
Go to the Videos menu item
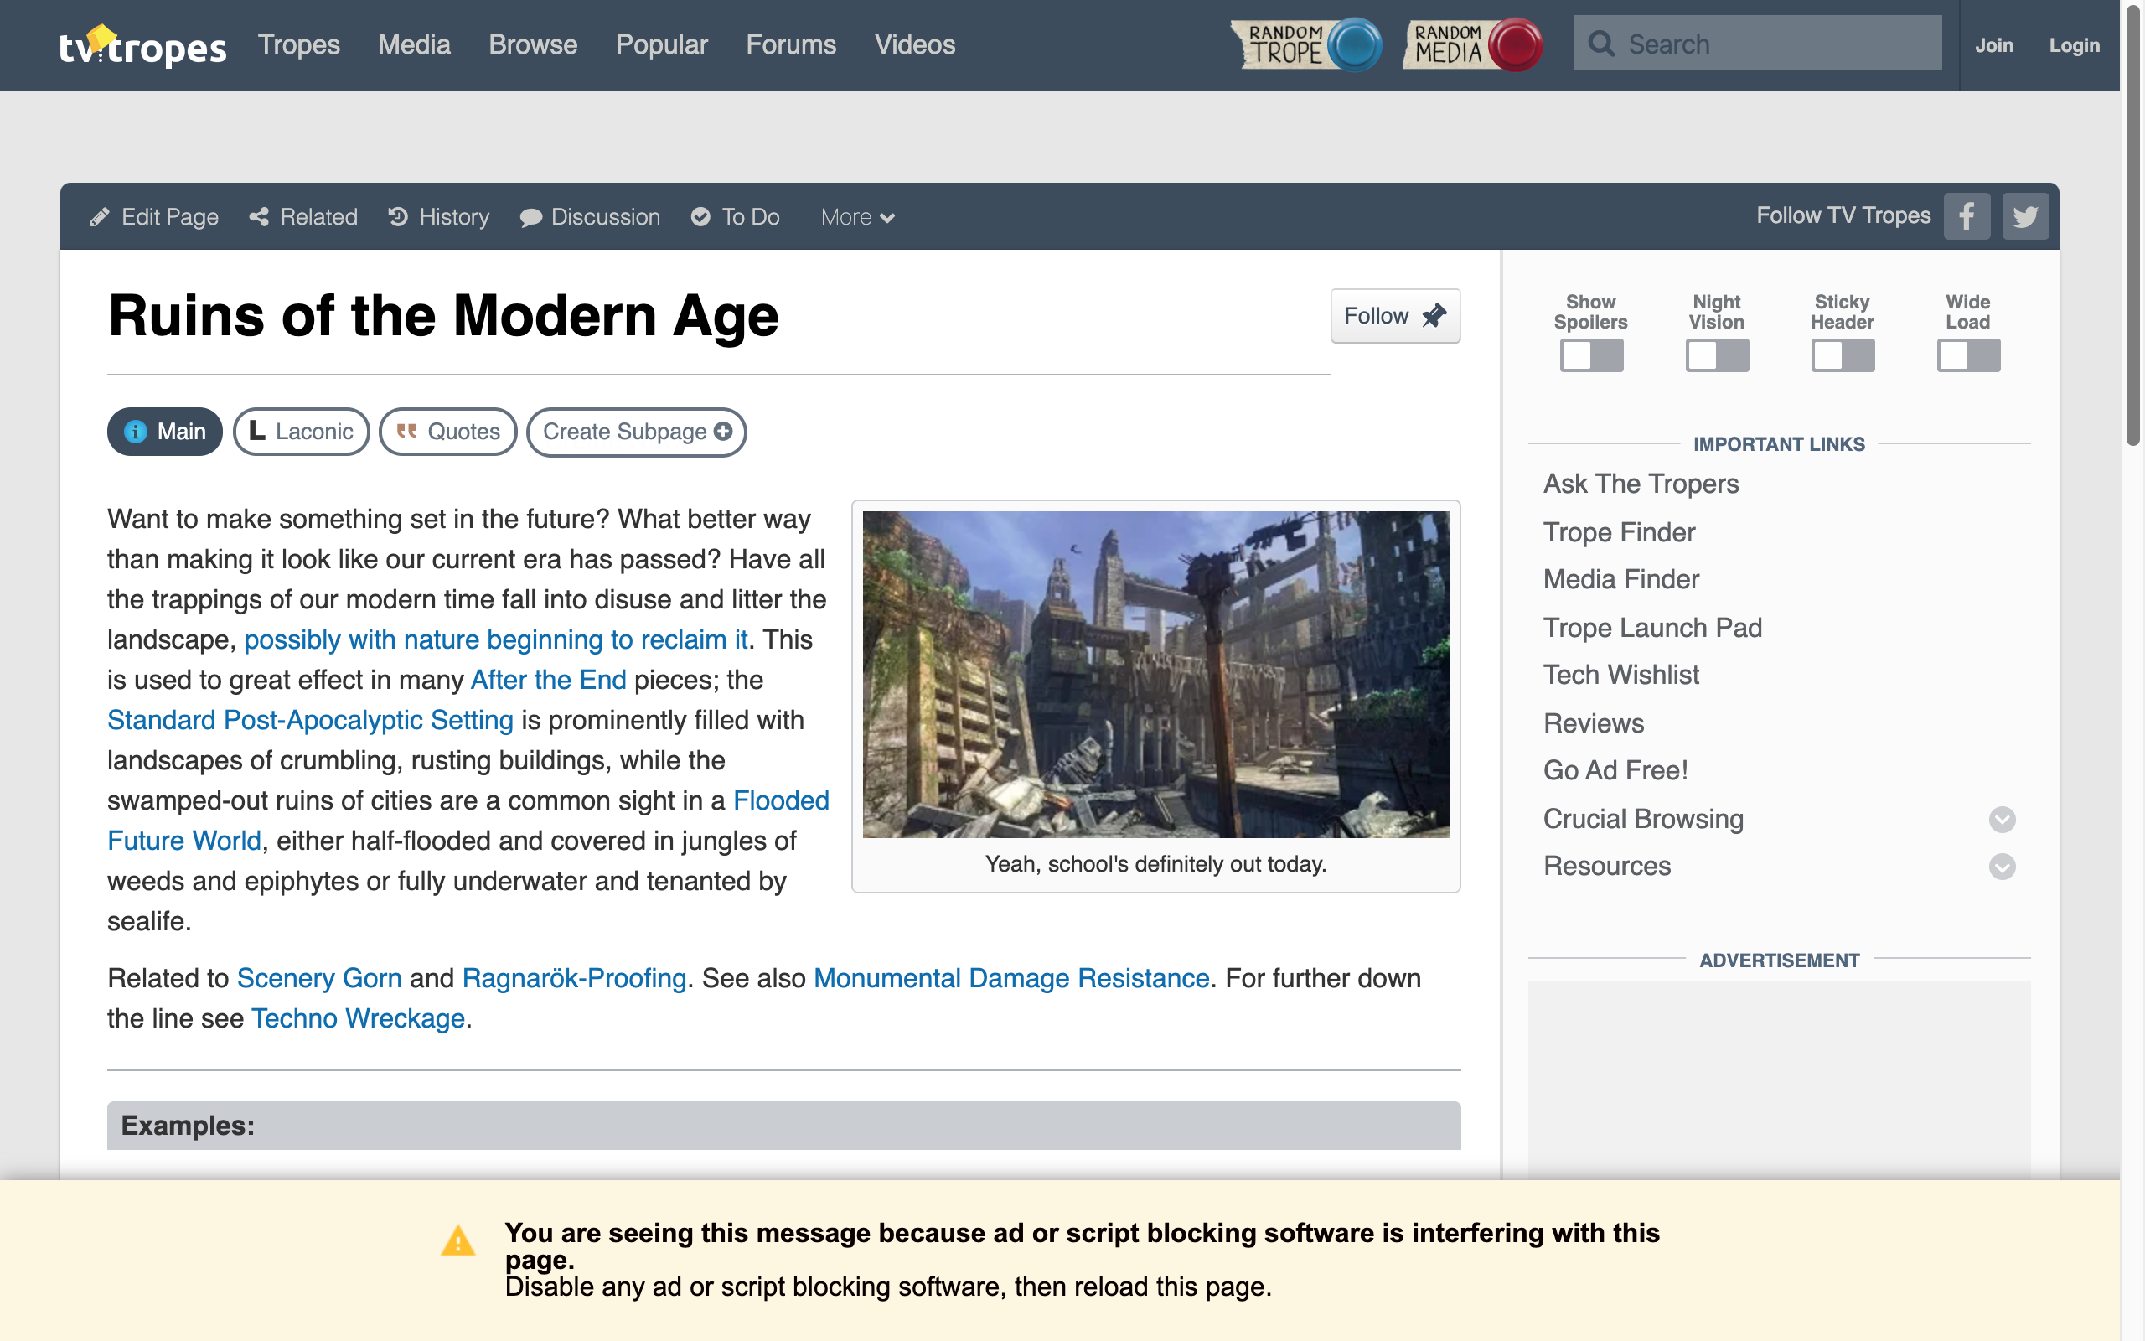(915, 44)
